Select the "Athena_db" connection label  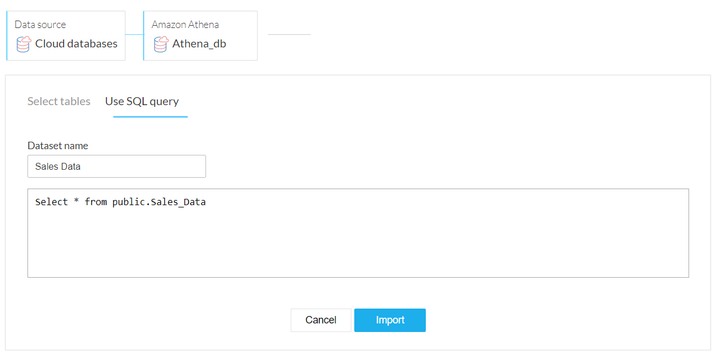pos(199,44)
